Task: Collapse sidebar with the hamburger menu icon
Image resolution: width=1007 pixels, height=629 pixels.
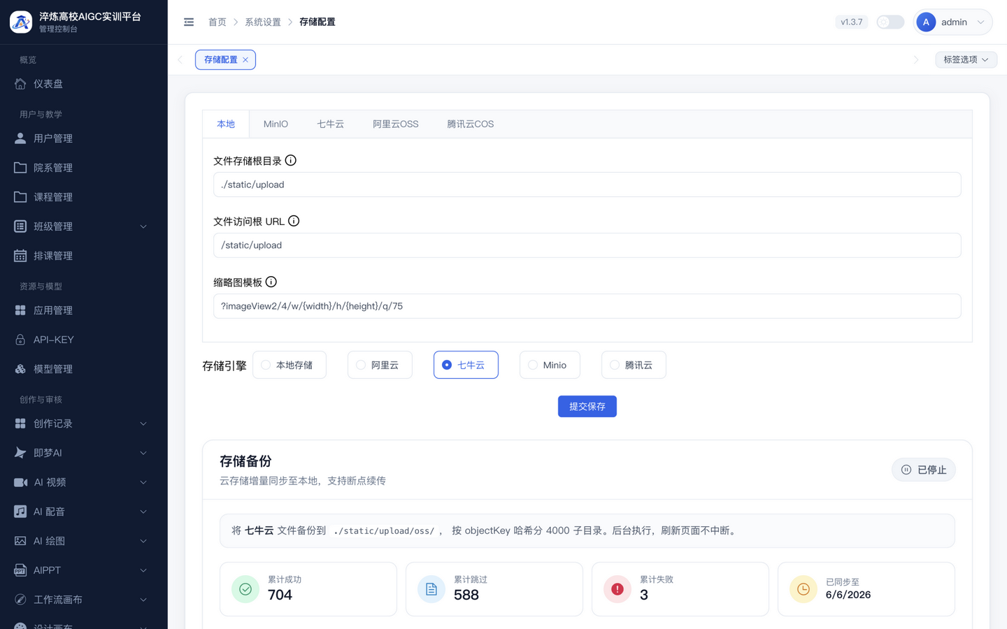Action: tap(189, 22)
